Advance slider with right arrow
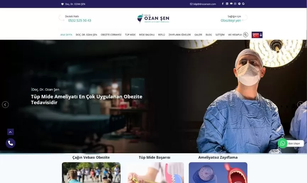The image size is (307, 183). [x=300, y=104]
